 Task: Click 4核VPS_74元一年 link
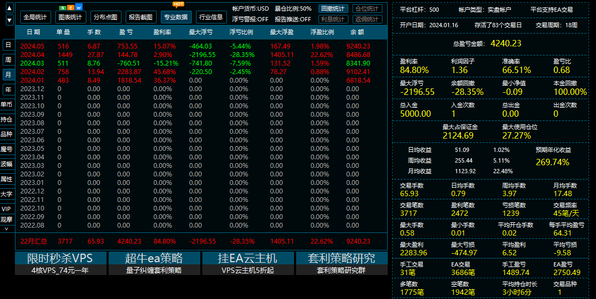(x=60, y=270)
